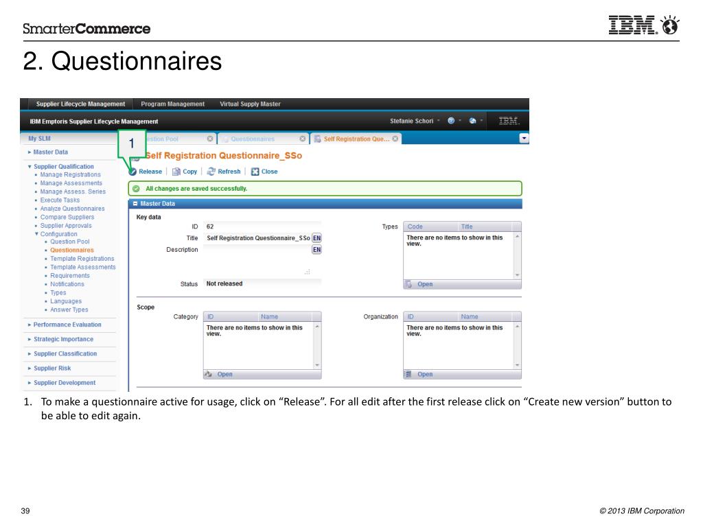Open Supplier Approvals link

(66, 225)
